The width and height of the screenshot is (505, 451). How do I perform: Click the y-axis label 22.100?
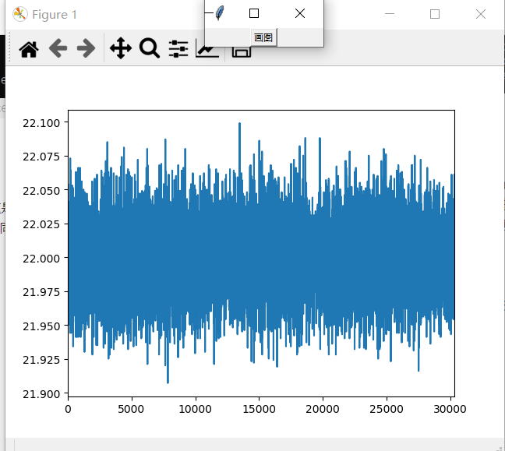tap(41, 123)
